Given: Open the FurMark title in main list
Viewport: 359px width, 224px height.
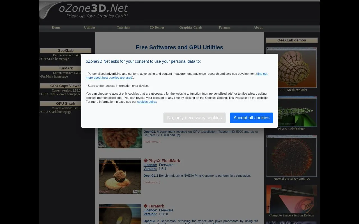Looking at the screenshot, I should tap(156, 206).
